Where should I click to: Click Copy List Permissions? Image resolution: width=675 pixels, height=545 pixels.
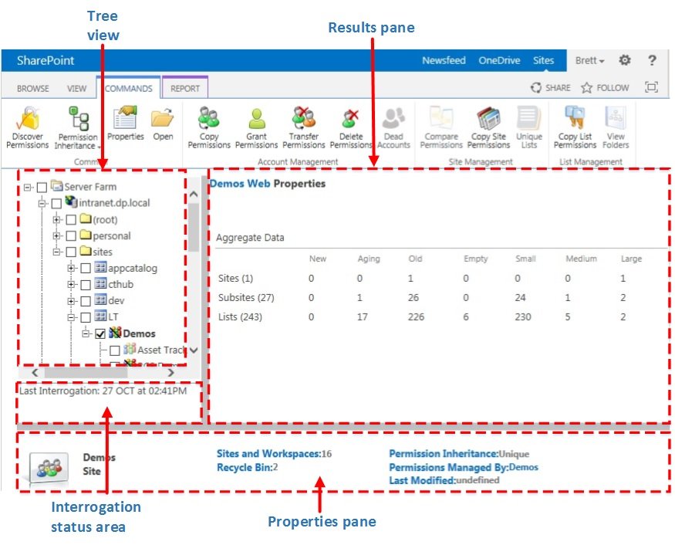[575, 127]
